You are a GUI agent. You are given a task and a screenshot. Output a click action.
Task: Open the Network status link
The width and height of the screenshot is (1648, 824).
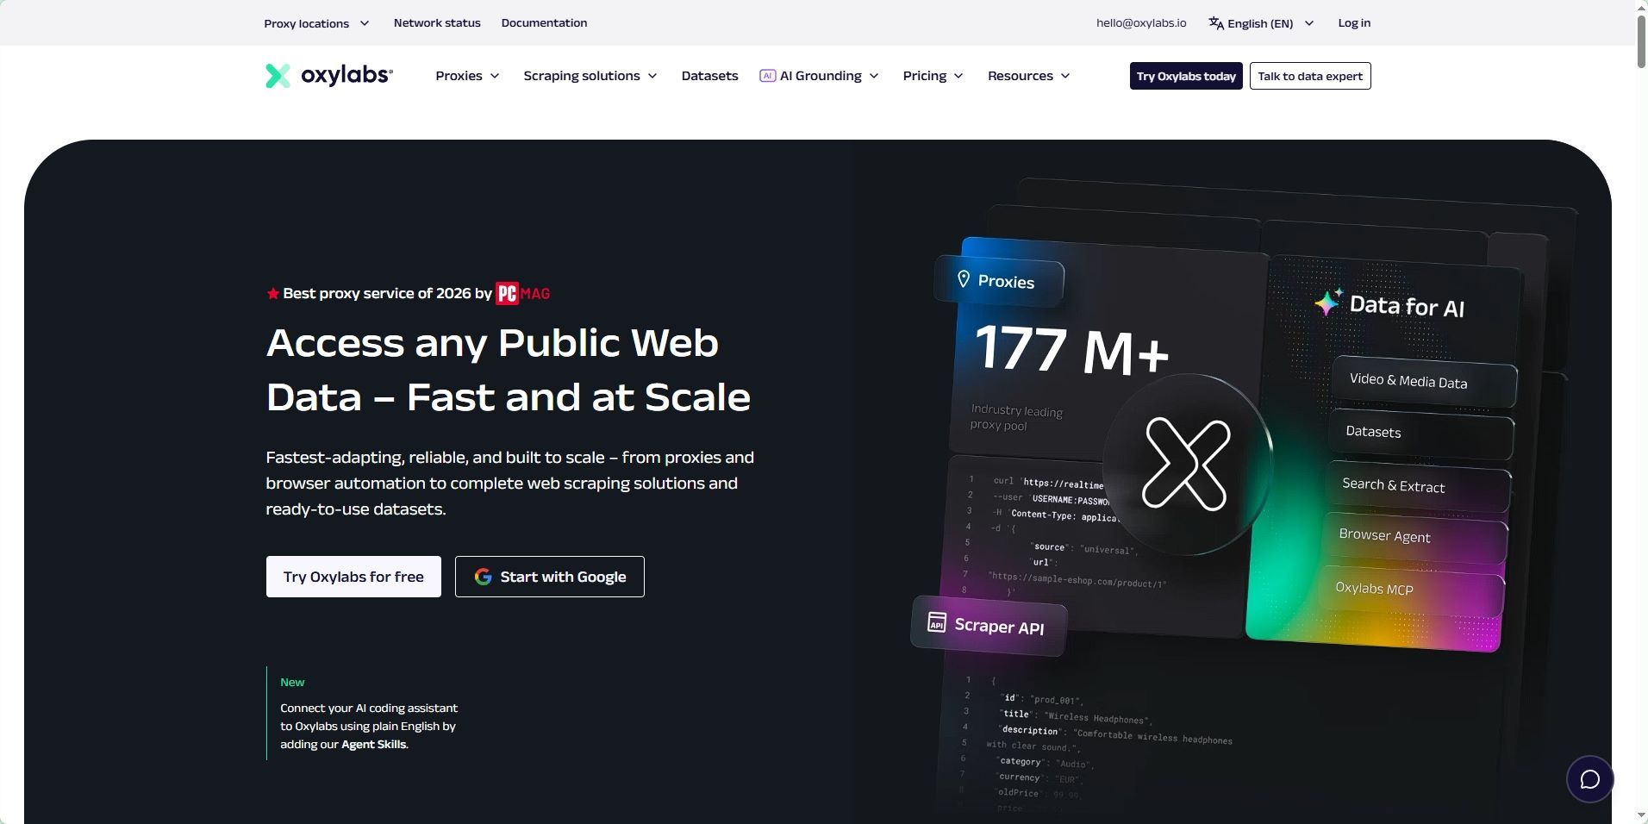click(437, 23)
